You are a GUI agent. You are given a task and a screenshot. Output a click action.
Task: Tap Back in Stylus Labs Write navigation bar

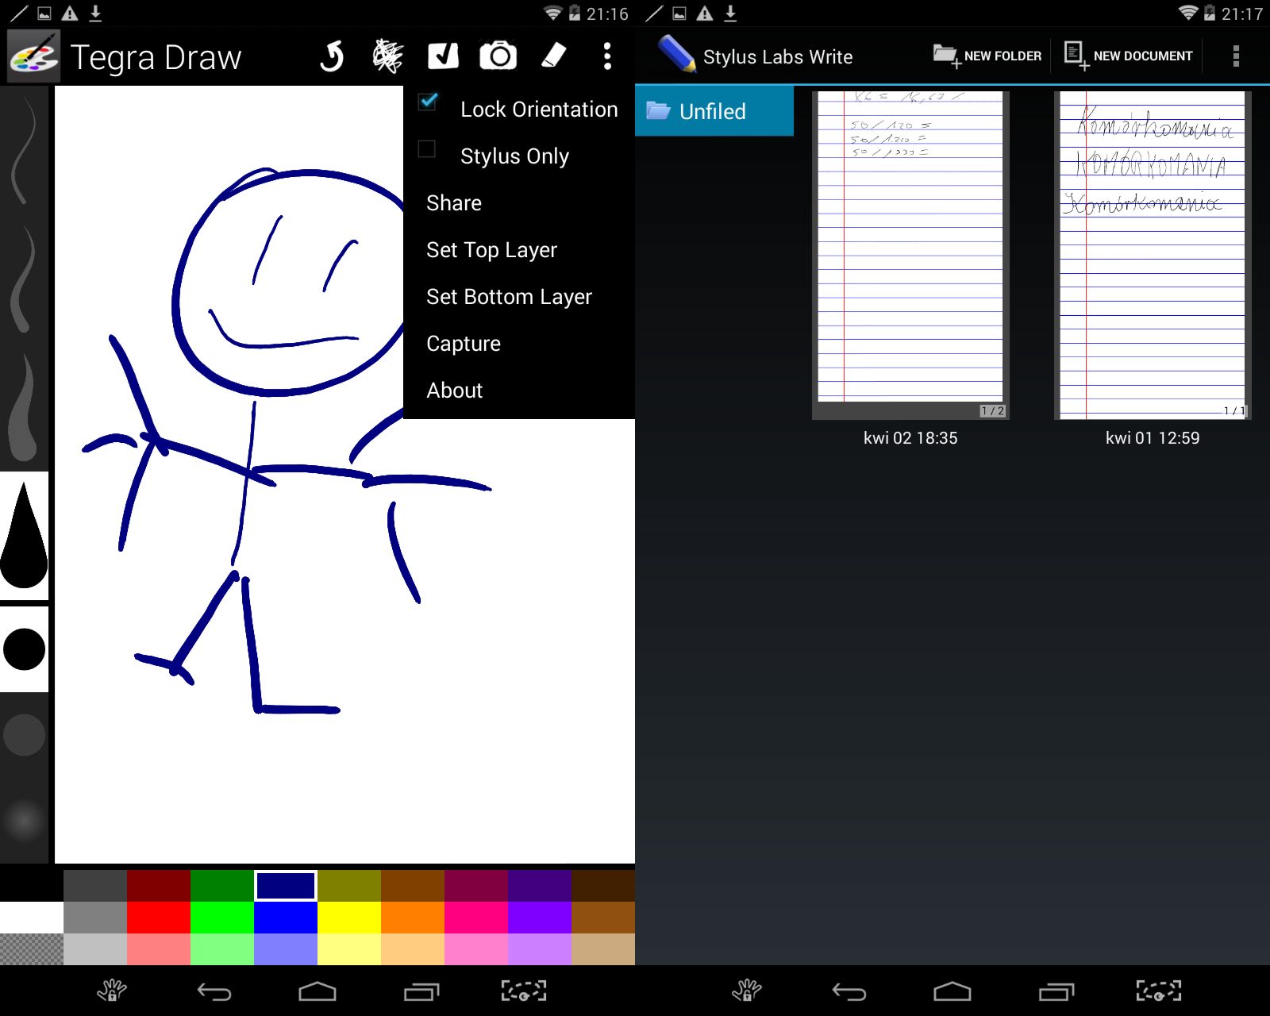(849, 991)
